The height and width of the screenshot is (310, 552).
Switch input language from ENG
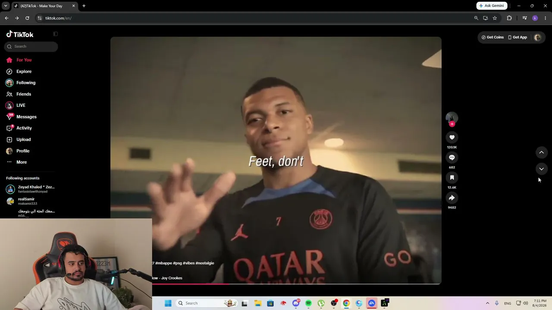tap(508, 303)
